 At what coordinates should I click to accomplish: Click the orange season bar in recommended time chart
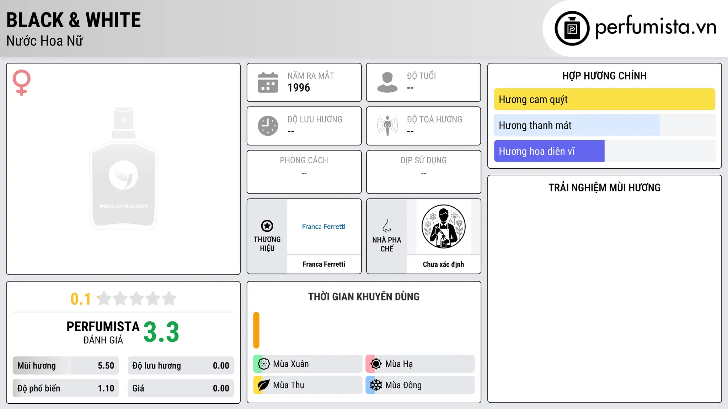256,330
